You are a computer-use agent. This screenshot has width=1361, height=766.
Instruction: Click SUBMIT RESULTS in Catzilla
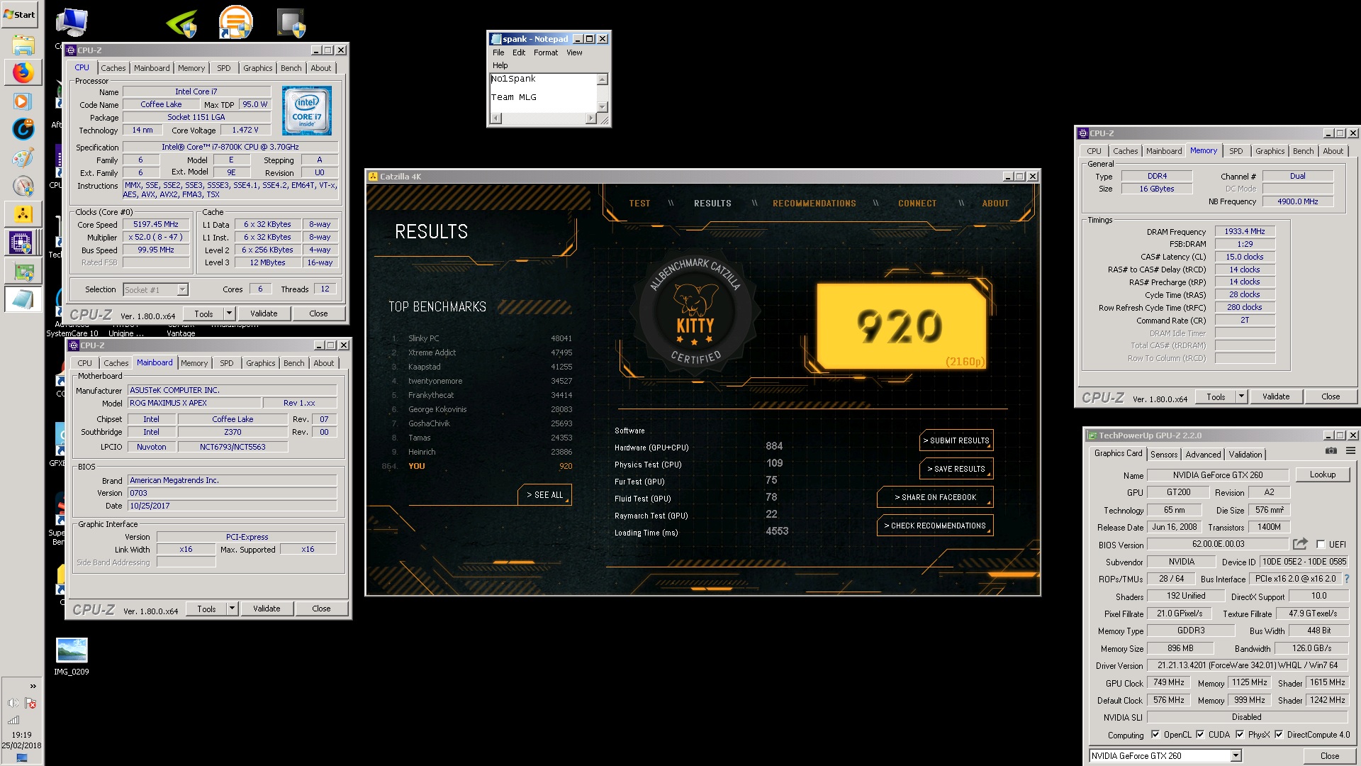pos(956,440)
